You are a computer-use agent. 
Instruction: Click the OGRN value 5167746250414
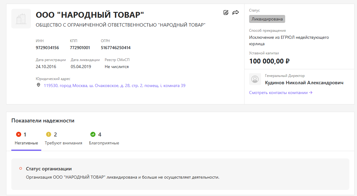pyautogui.click(x=116, y=48)
